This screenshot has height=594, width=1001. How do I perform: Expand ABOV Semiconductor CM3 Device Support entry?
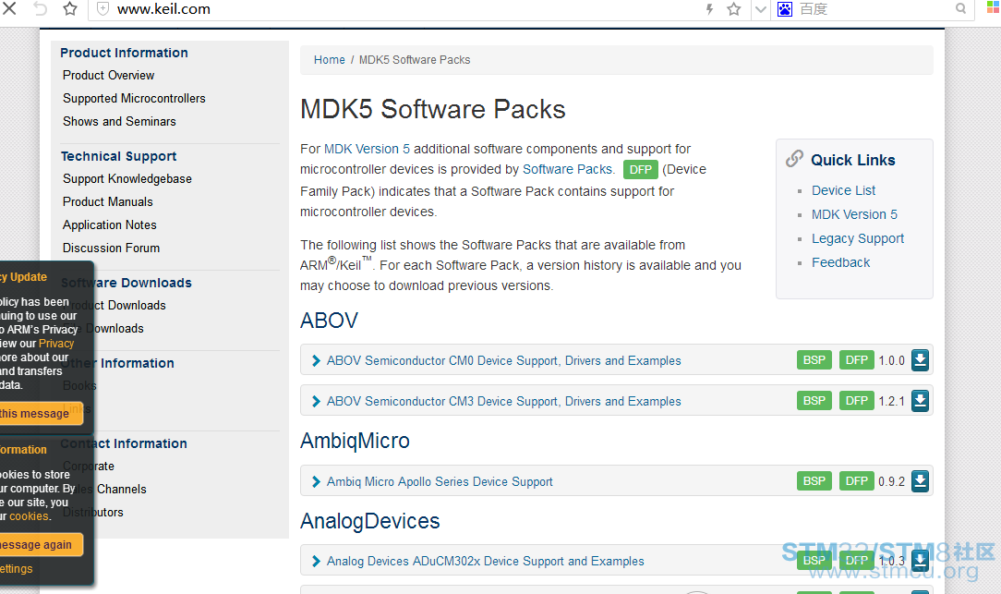(x=503, y=402)
